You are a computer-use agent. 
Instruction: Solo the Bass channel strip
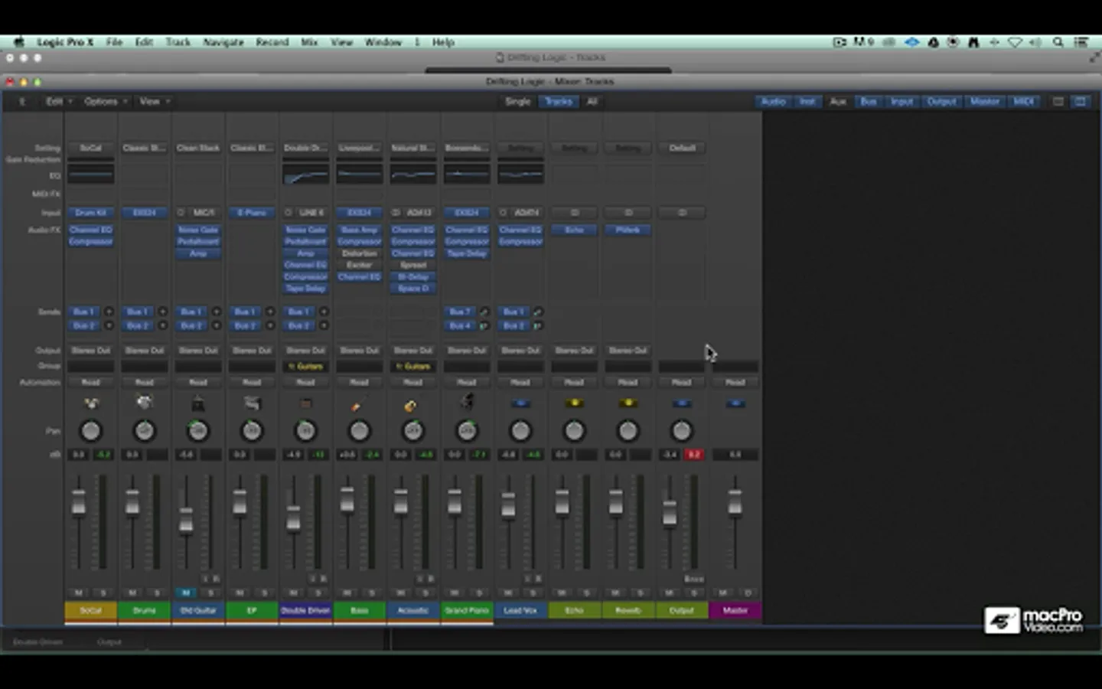click(x=372, y=593)
